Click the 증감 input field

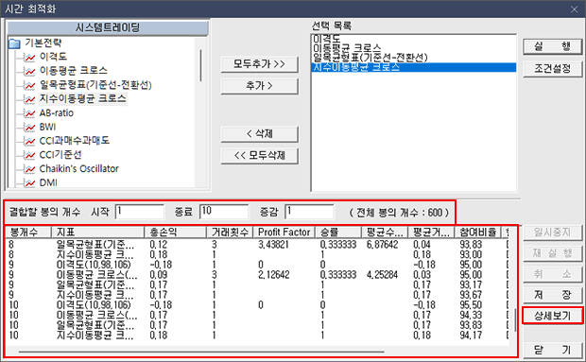(x=309, y=212)
